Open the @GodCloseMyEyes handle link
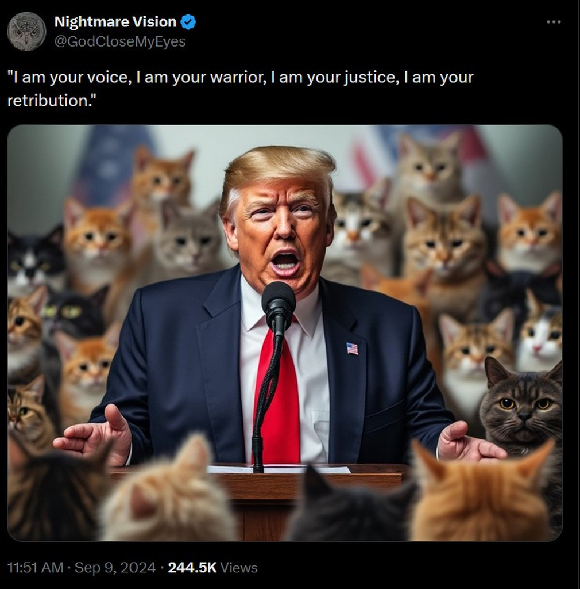The height and width of the screenshot is (589, 580). [120, 41]
